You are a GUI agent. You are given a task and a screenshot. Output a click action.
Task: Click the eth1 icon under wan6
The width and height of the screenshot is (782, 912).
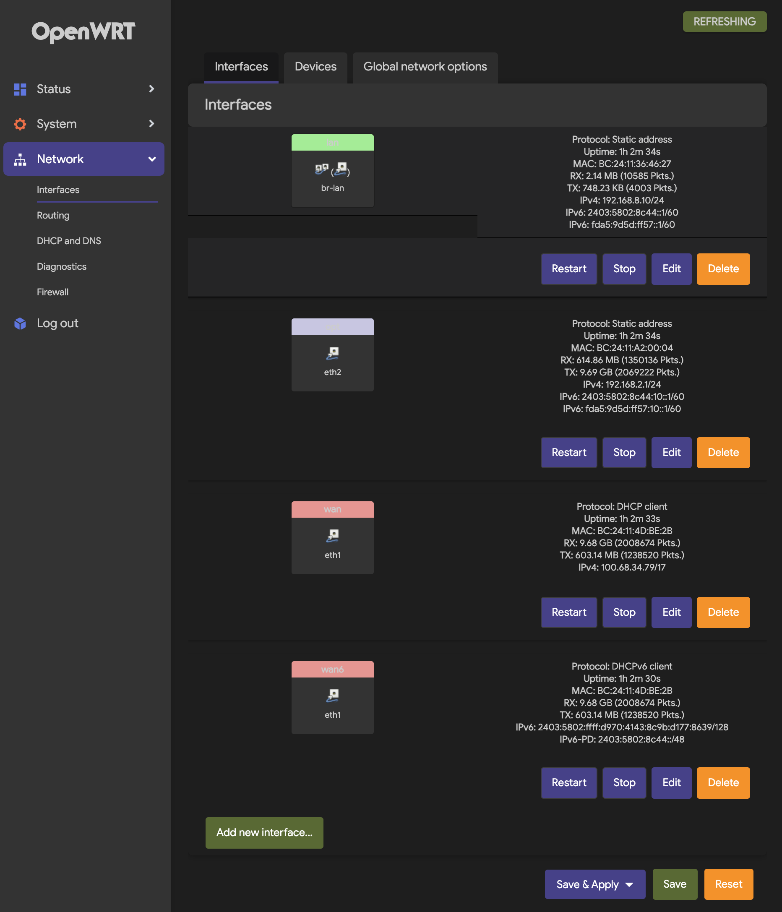click(x=332, y=696)
